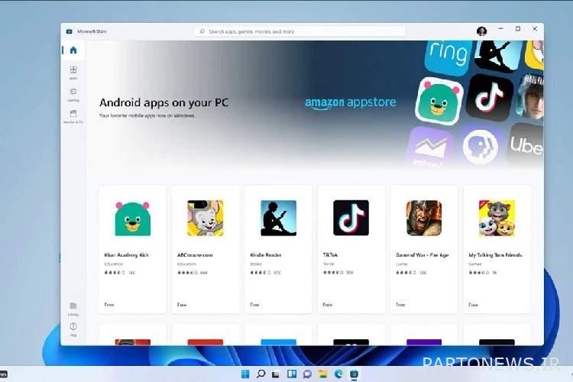Open the TikTok app card
Viewport: 573px width, 382px height.
pos(351,249)
